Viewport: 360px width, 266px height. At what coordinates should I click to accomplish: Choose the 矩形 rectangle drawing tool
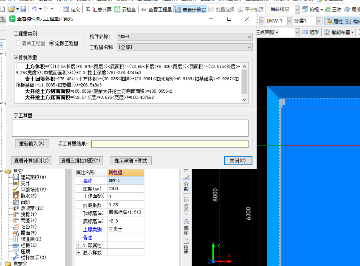click(x=311, y=32)
